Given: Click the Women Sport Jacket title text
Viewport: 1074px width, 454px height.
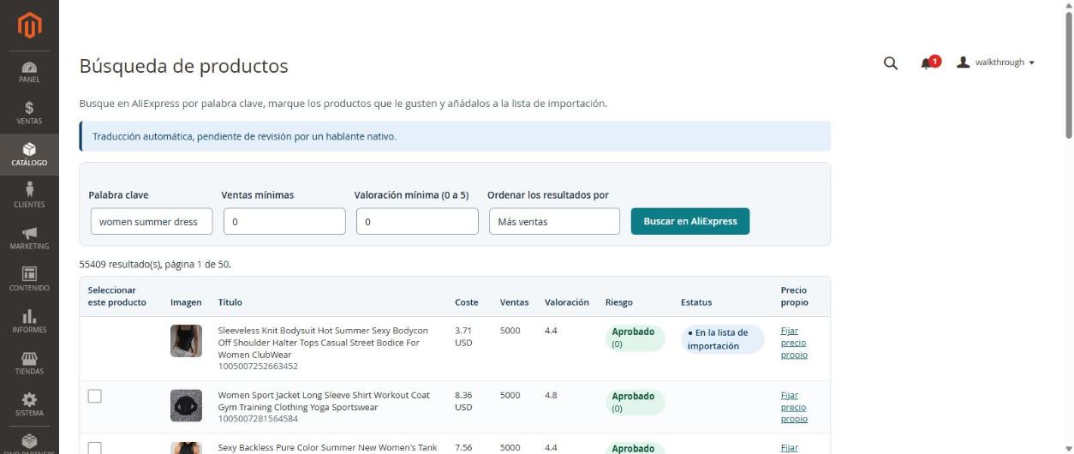Looking at the screenshot, I should coord(324,401).
